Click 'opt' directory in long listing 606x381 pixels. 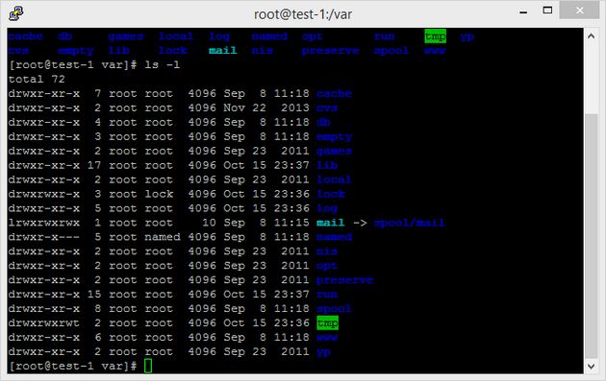tap(327, 266)
